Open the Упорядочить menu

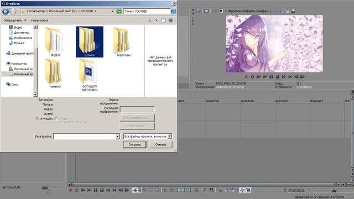pos(15,20)
